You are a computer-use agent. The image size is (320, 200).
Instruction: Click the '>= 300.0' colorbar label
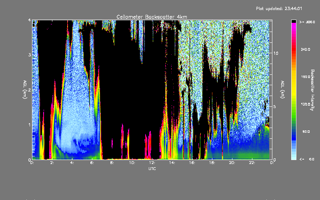[x=307, y=22]
